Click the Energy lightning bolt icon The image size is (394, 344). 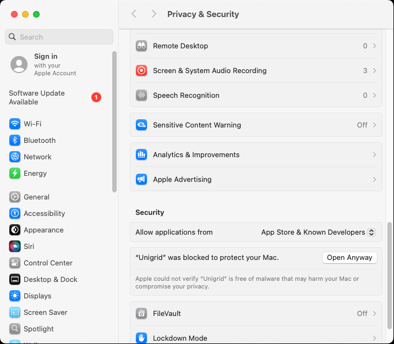click(x=15, y=174)
